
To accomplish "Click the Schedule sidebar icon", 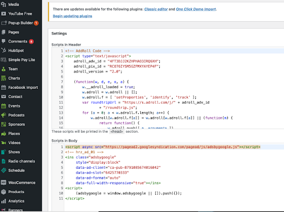I will click(3, 170).
